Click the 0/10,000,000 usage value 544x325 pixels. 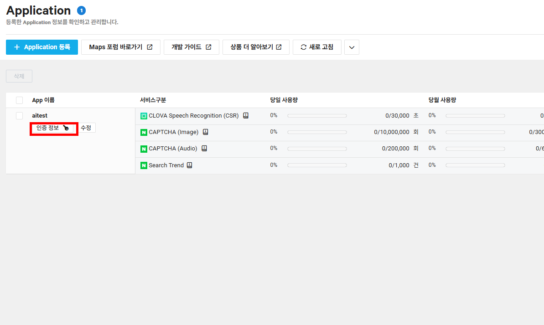pos(392,132)
